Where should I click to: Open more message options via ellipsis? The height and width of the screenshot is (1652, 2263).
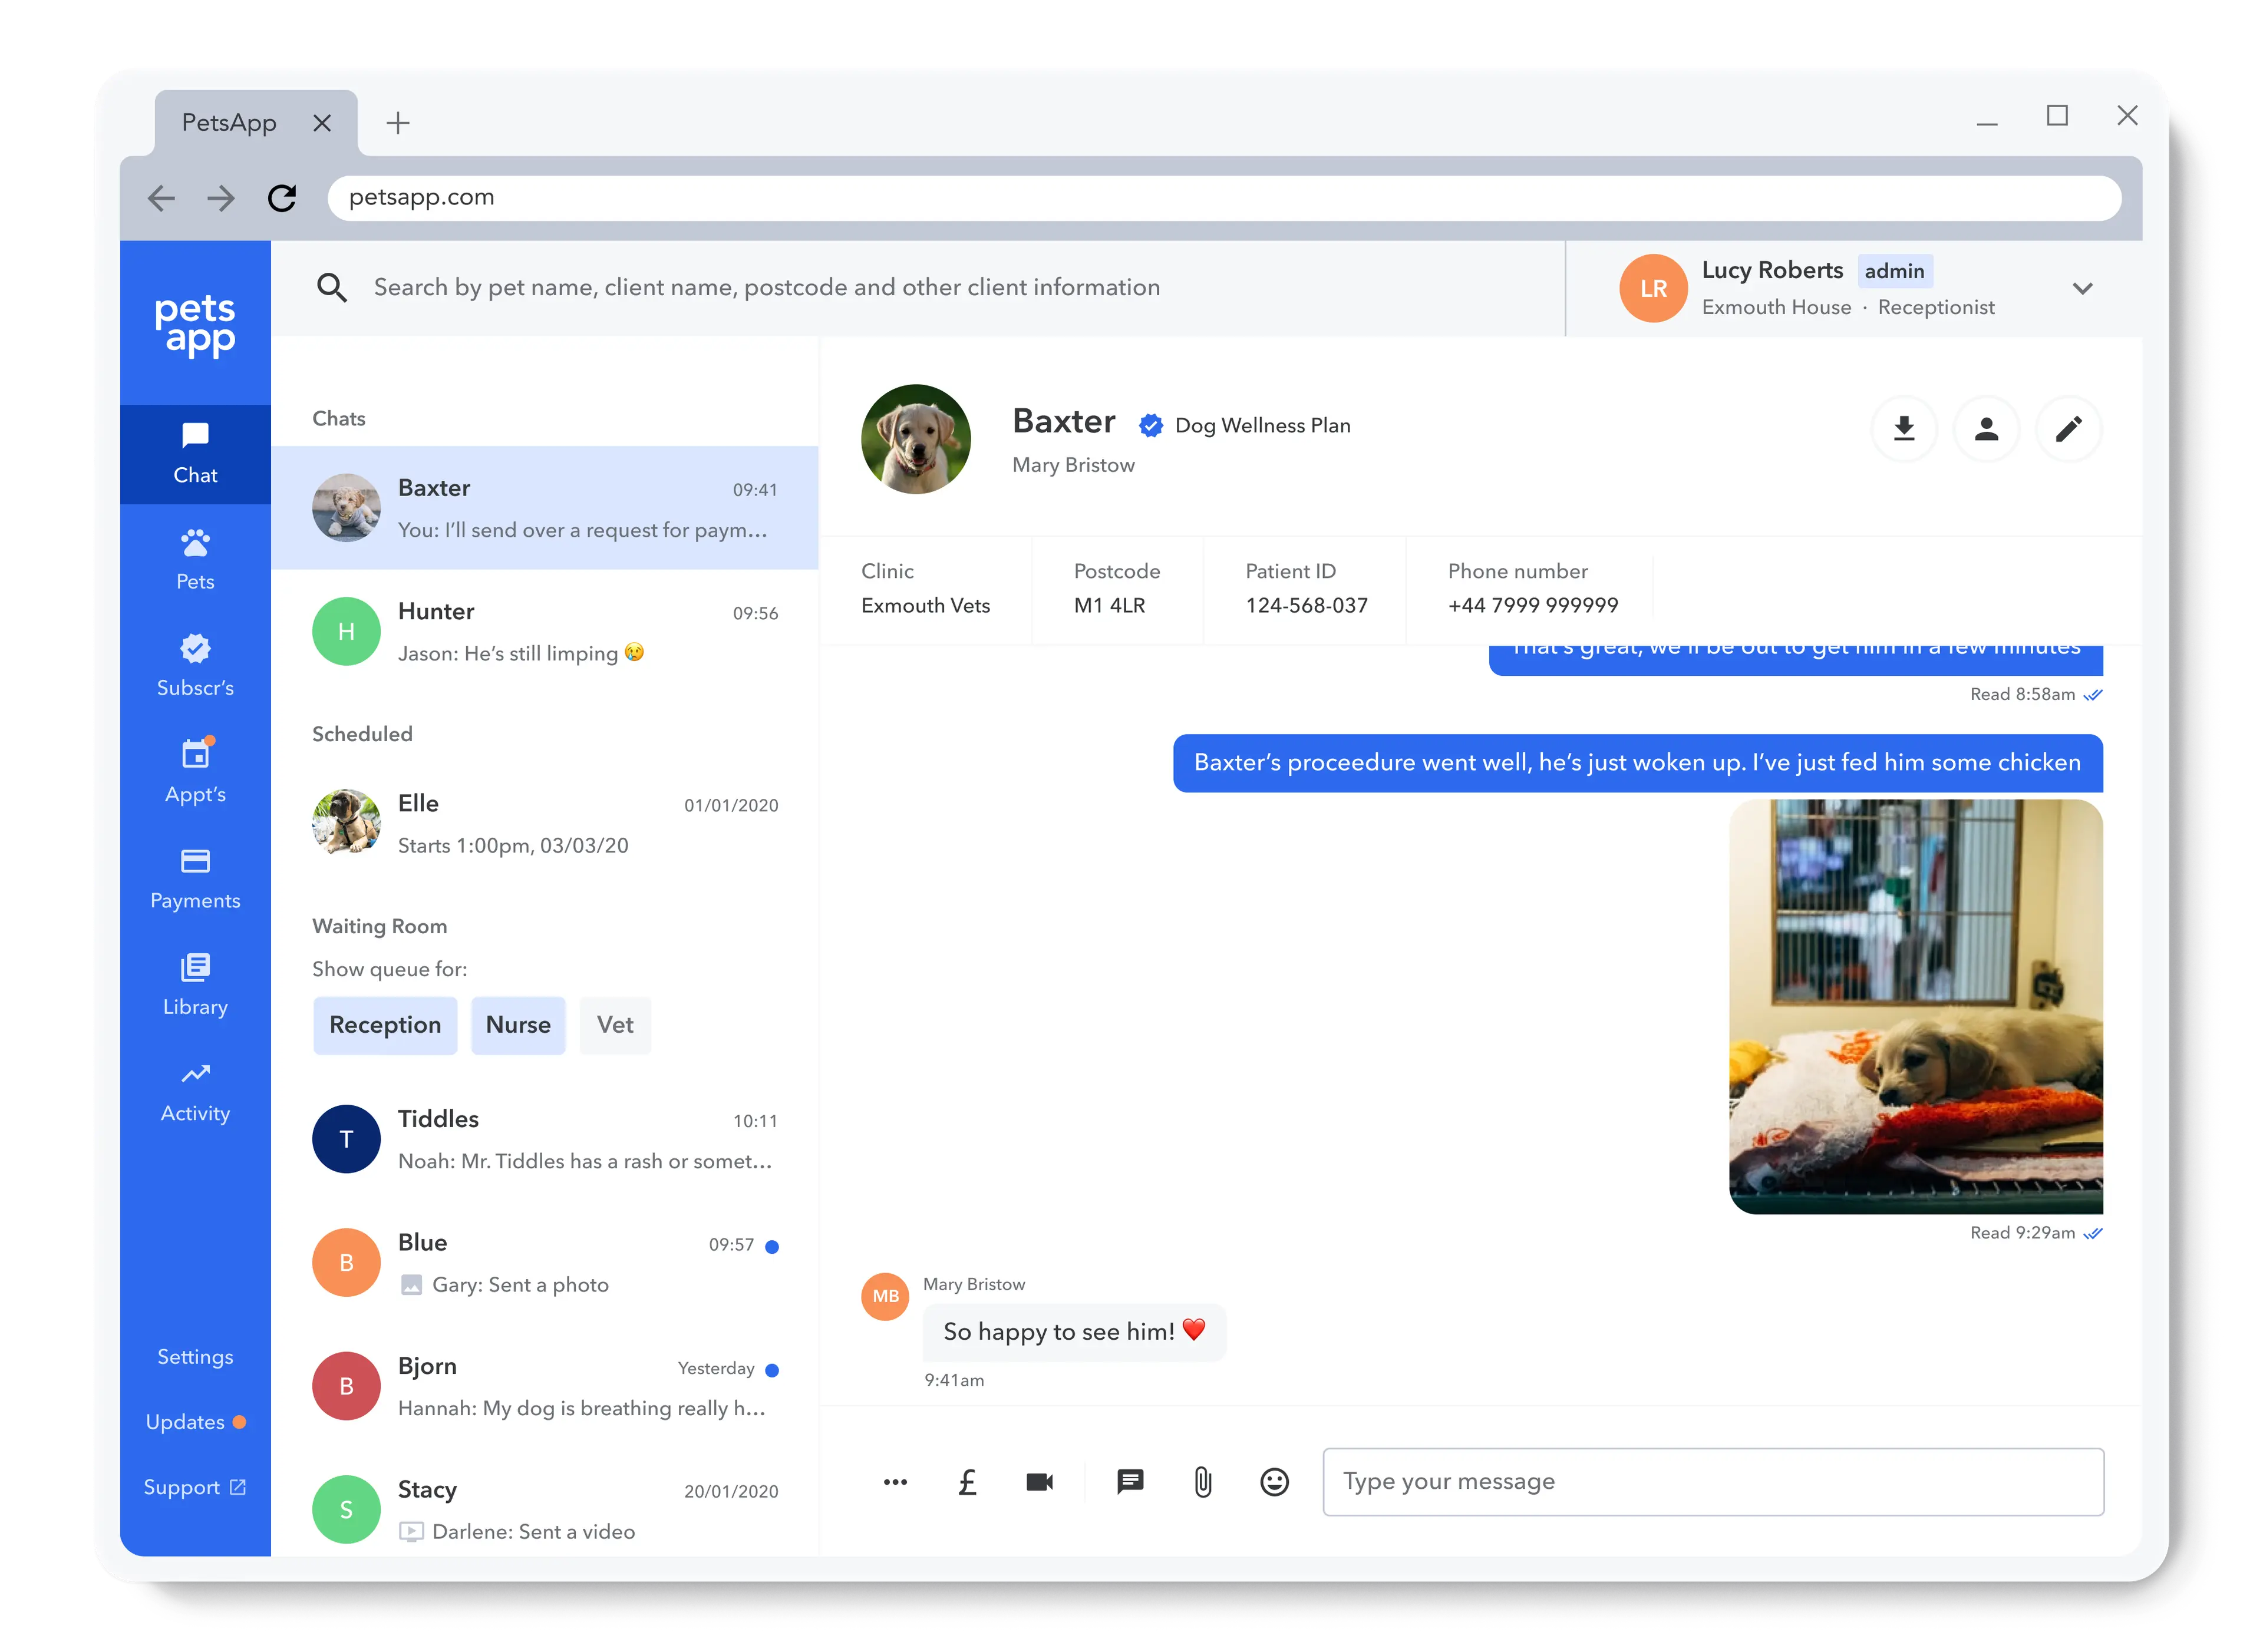894,1482
